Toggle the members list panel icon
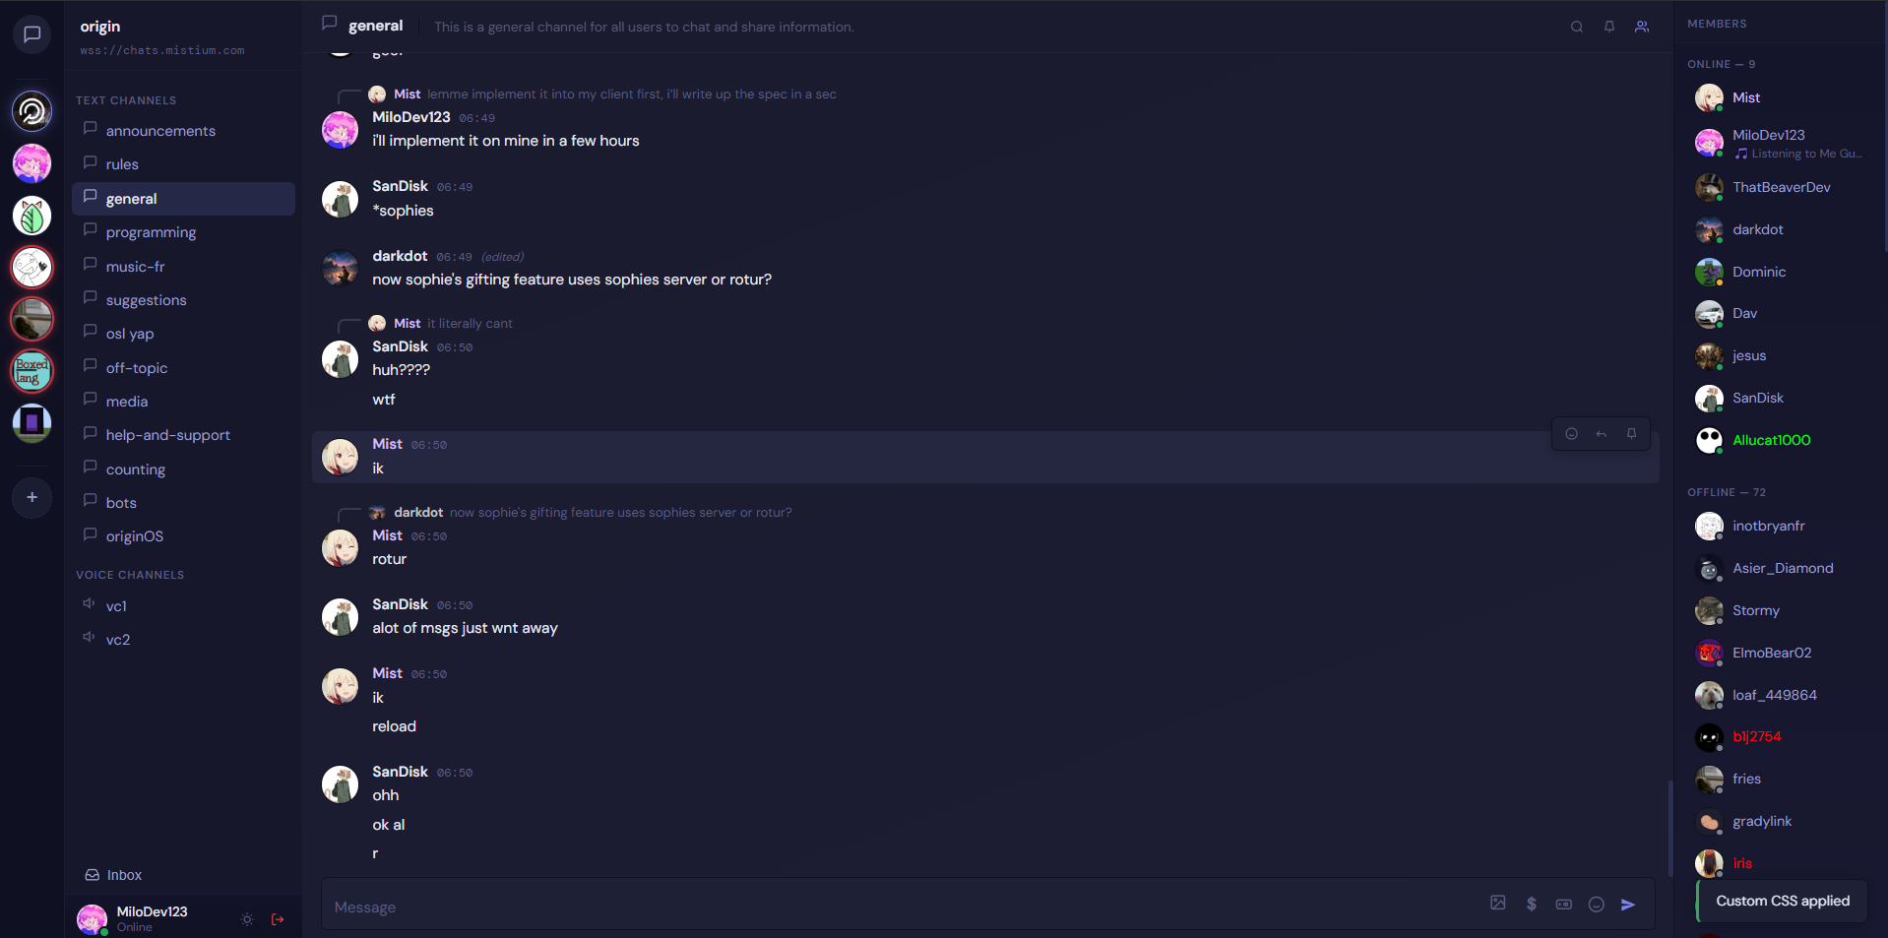This screenshot has width=1888, height=938. (x=1641, y=27)
